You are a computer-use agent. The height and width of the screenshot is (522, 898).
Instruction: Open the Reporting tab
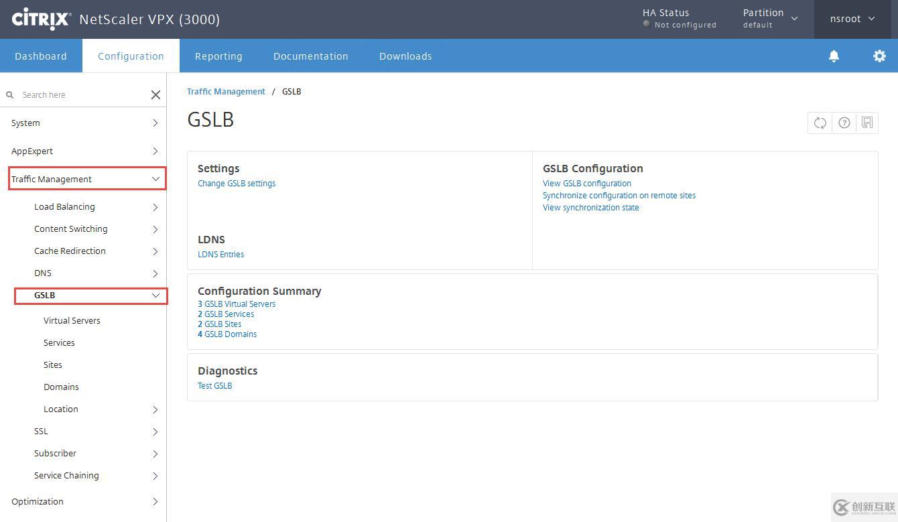pyautogui.click(x=218, y=56)
